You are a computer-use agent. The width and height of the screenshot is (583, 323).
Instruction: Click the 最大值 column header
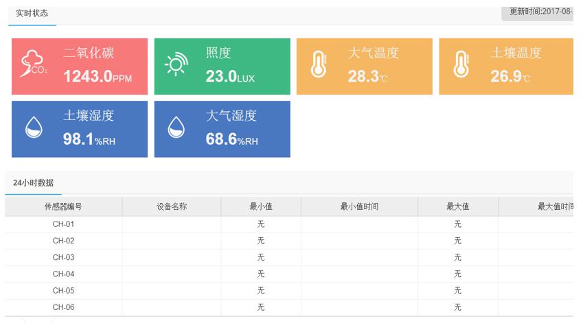pyautogui.click(x=457, y=206)
